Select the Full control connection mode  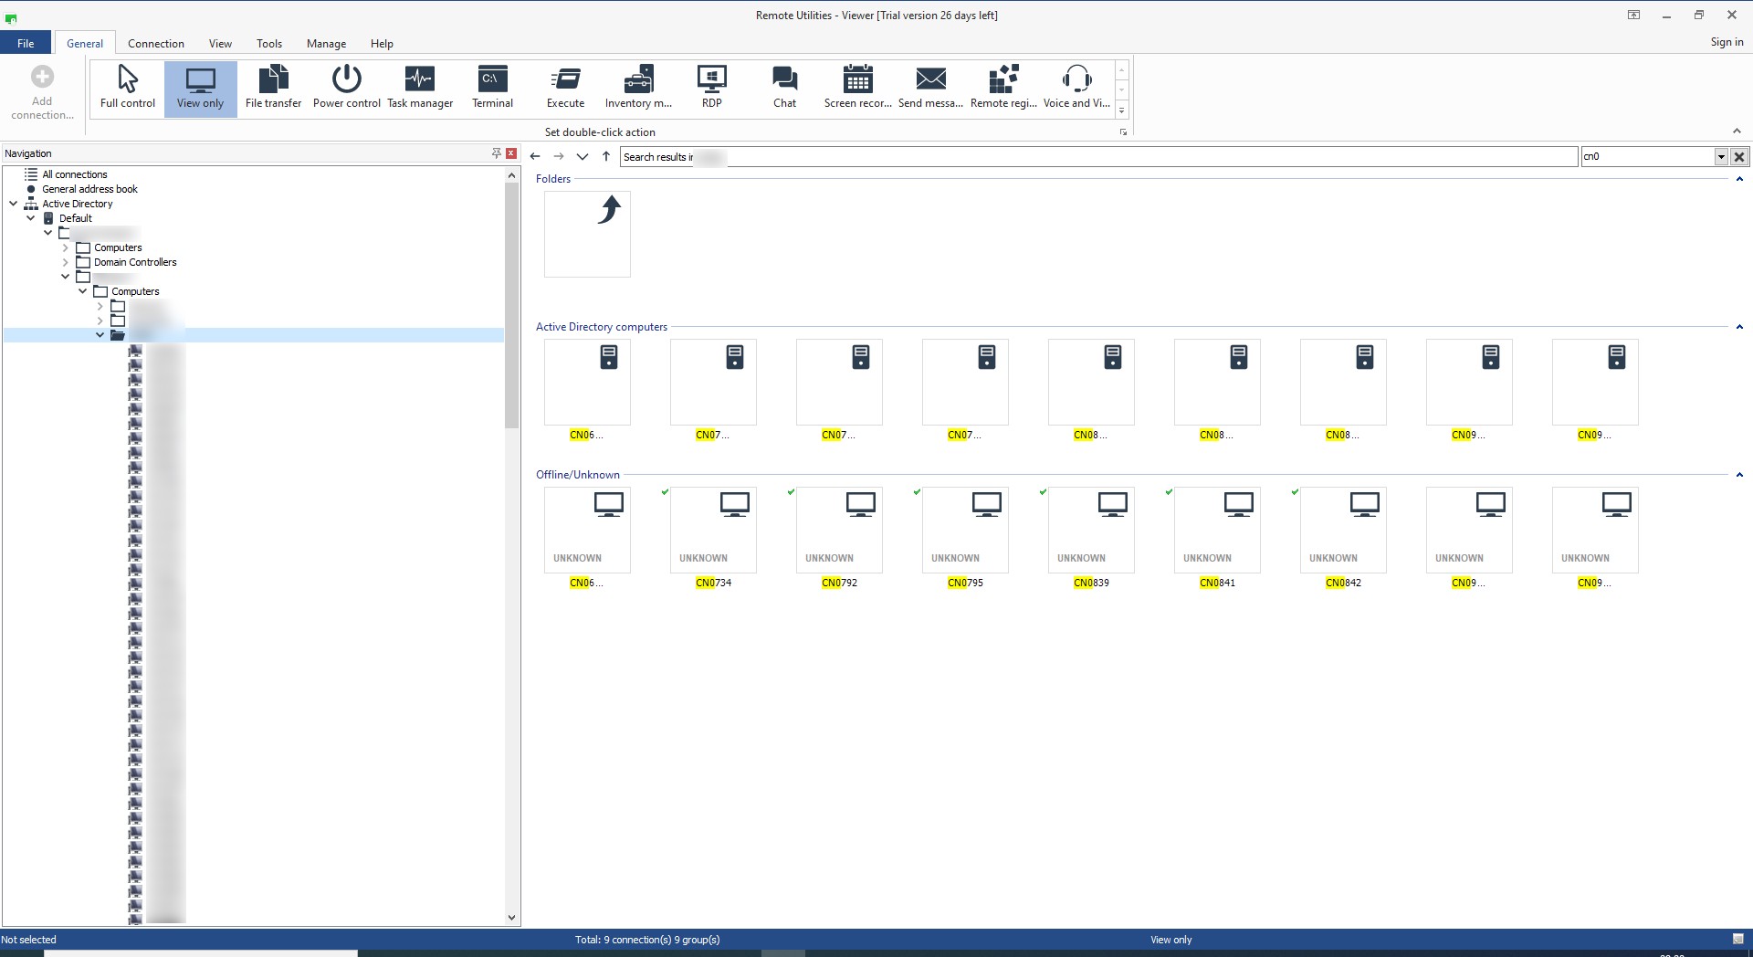click(x=128, y=88)
